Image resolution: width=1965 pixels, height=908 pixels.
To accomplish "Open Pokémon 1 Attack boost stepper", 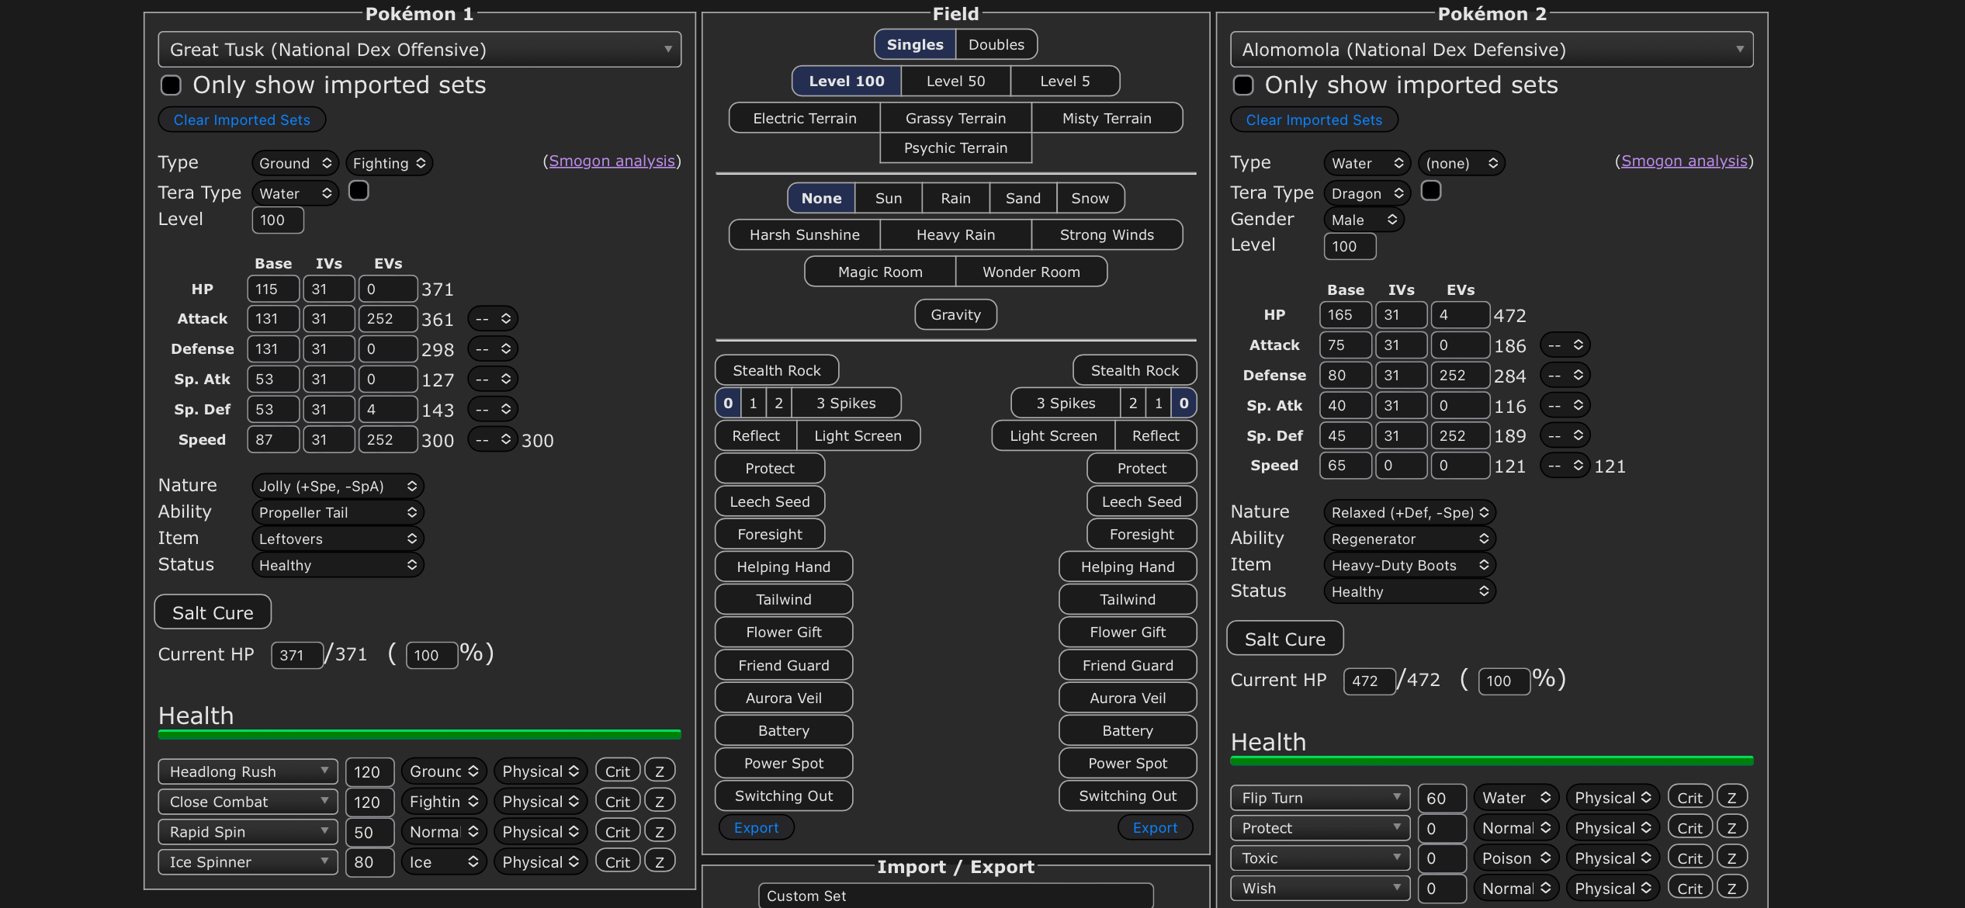I will (x=493, y=318).
